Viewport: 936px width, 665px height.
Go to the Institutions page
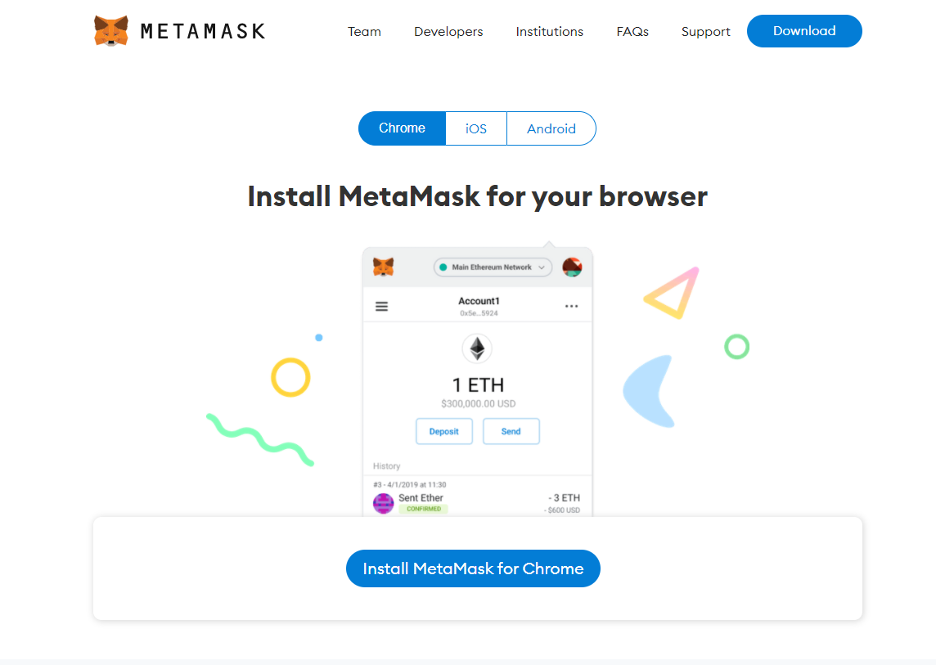tap(549, 32)
